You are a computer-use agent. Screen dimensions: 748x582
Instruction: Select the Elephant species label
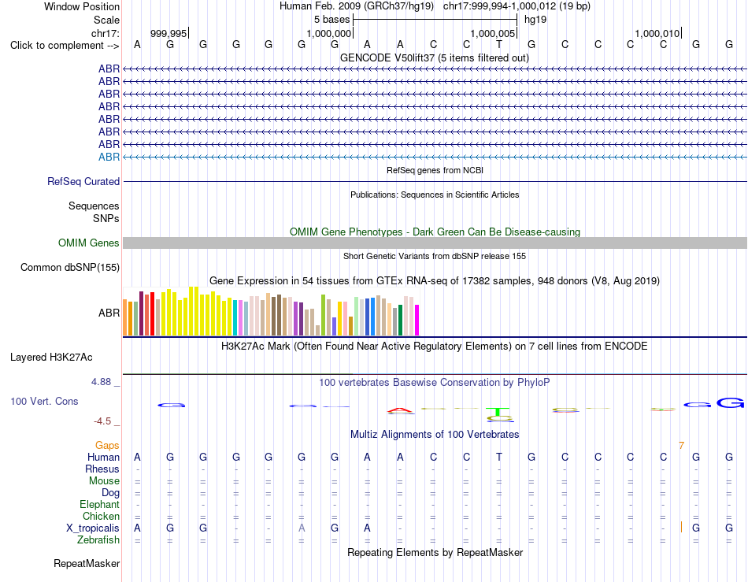pyautogui.click(x=100, y=505)
